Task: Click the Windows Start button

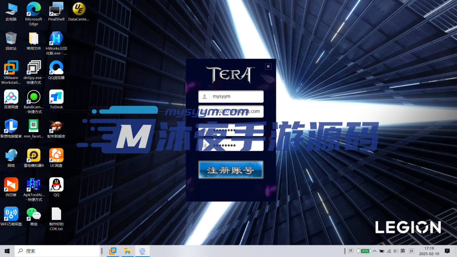Action: 7,251
